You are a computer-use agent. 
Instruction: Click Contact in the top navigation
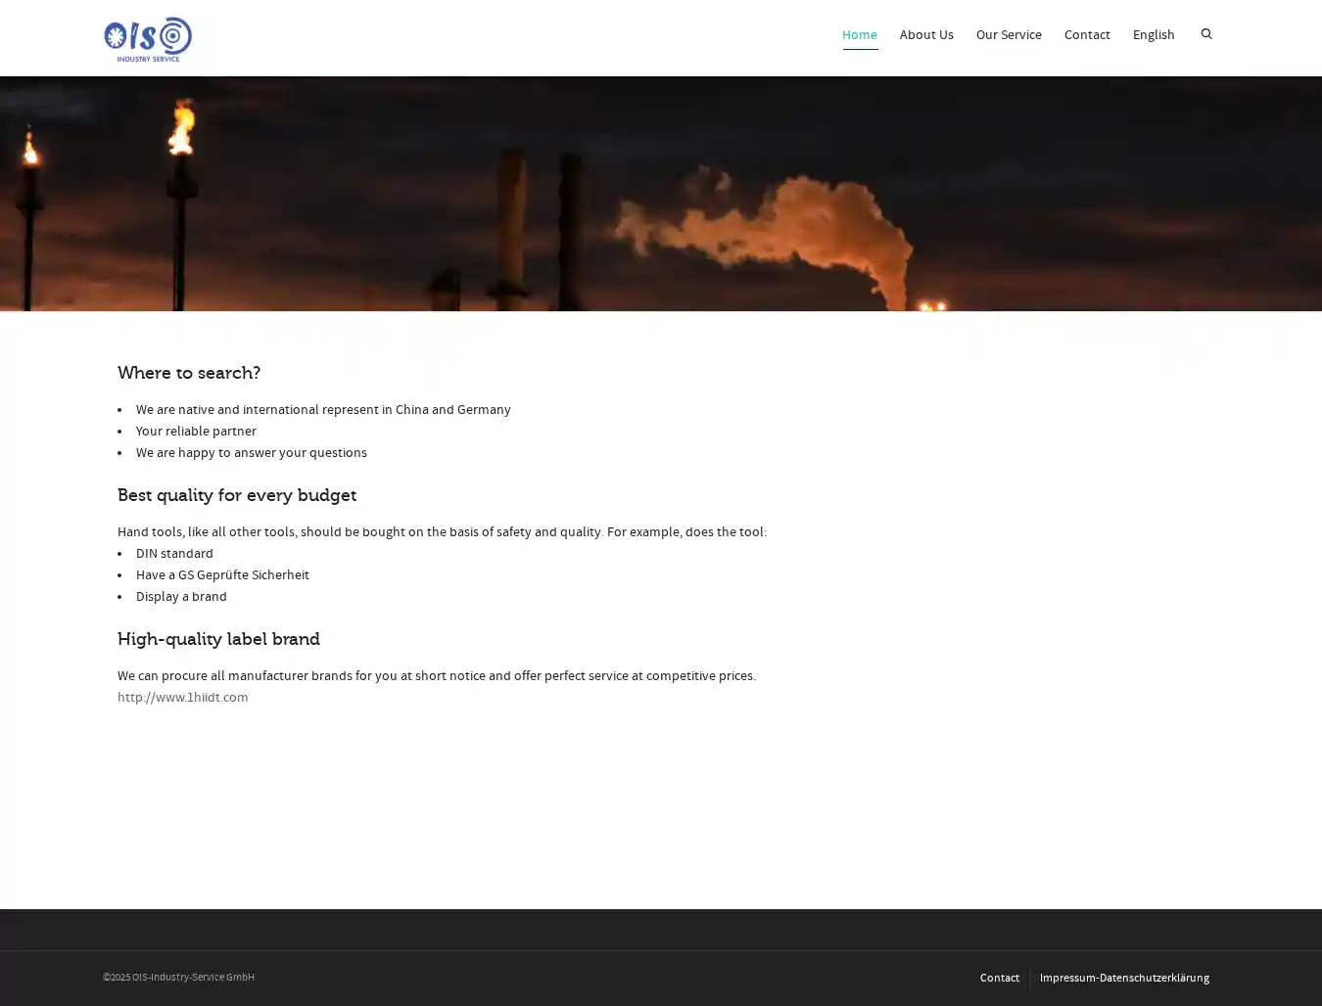point(1086,35)
